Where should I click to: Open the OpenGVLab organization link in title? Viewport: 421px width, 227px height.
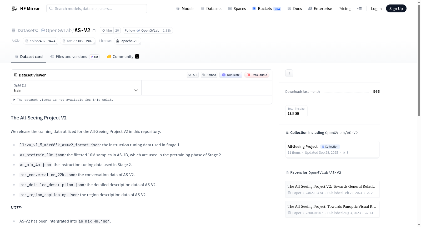pyautogui.click(x=59, y=31)
